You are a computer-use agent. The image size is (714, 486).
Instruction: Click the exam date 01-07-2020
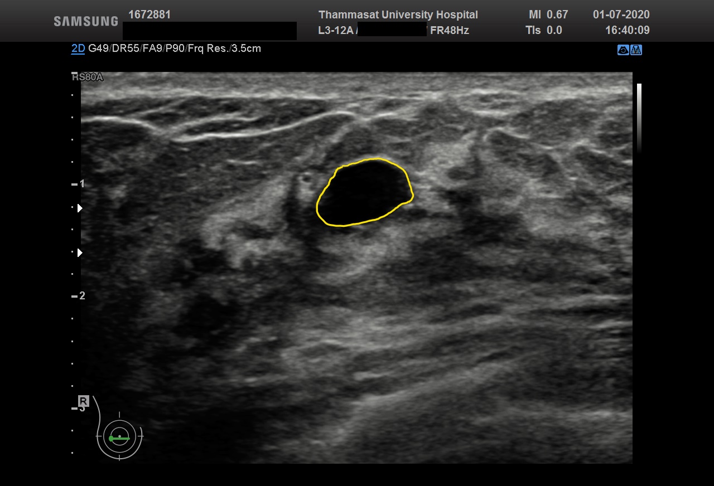tap(621, 14)
